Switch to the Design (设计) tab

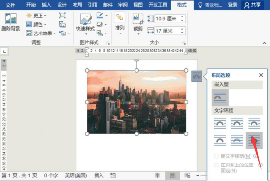point(62,5)
